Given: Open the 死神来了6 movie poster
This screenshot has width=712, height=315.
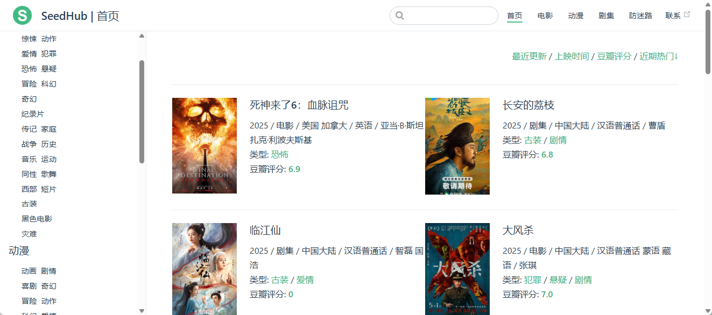Looking at the screenshot, I should (205, 146).
